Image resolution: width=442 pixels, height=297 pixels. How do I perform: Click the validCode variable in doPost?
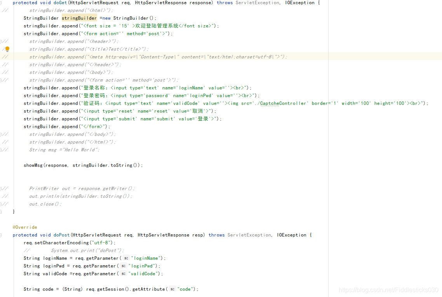55,274
